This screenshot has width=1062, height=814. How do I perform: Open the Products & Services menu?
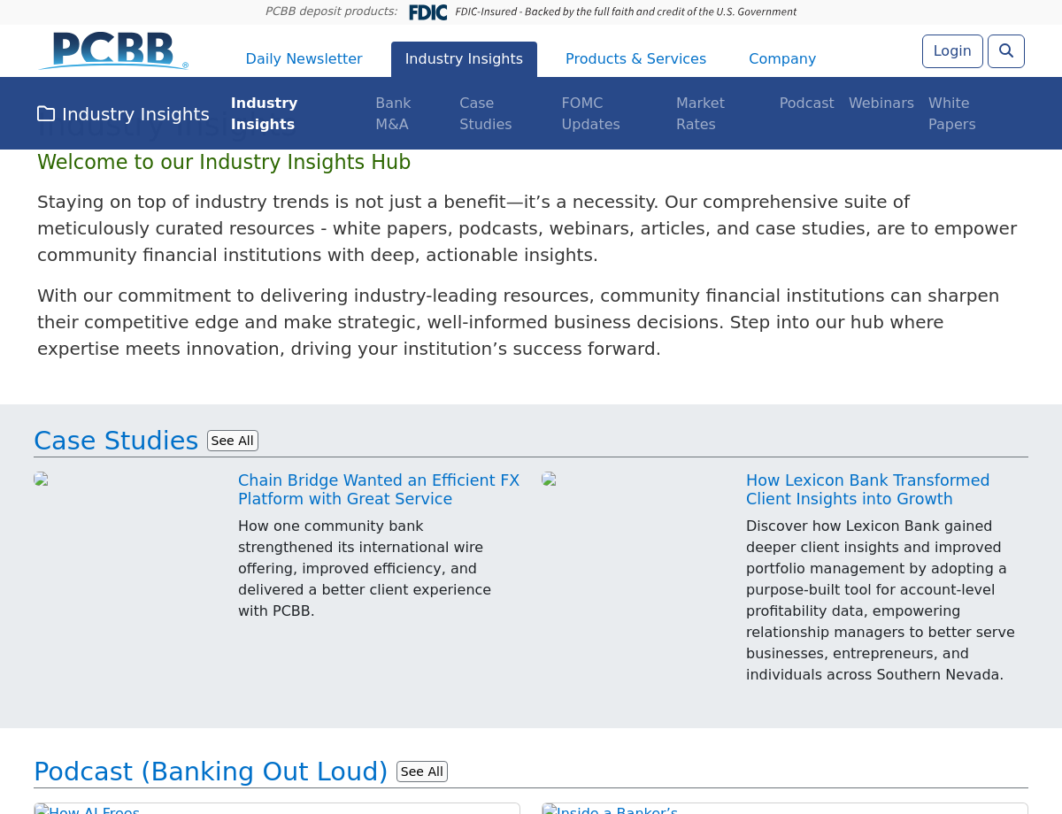click(635, 59)
